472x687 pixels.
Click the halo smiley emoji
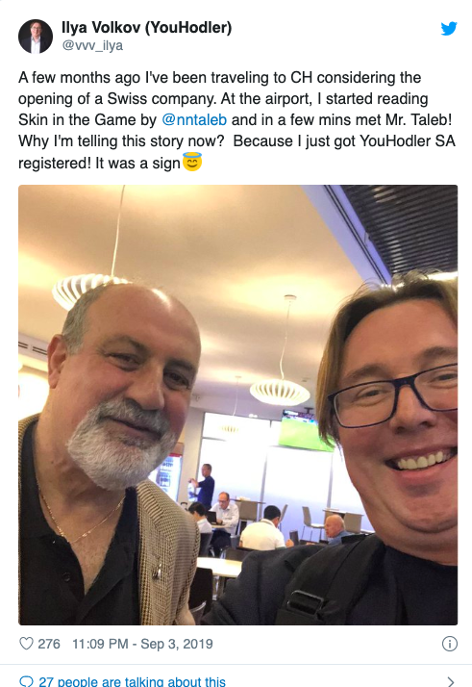(x=191, y=162)
